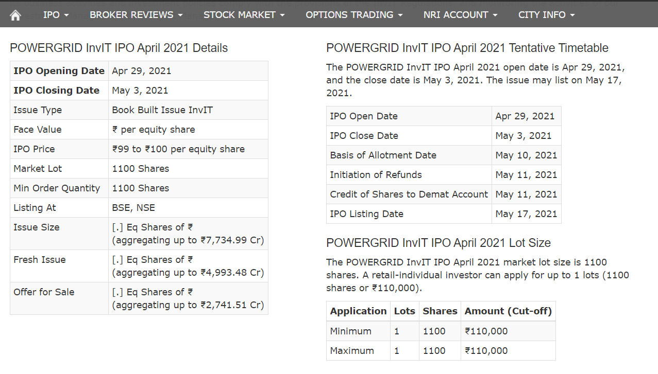
Task: Open the IPO dropdown menu
Action: tap(56, 15)
